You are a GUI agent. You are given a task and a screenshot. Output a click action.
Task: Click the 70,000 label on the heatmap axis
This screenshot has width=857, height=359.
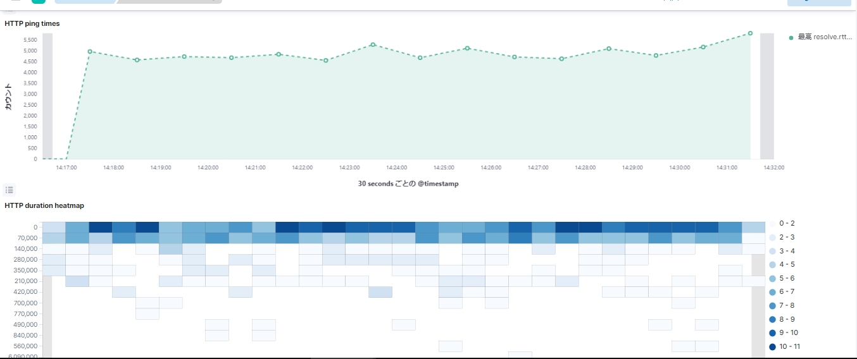[x=26, y=238]
